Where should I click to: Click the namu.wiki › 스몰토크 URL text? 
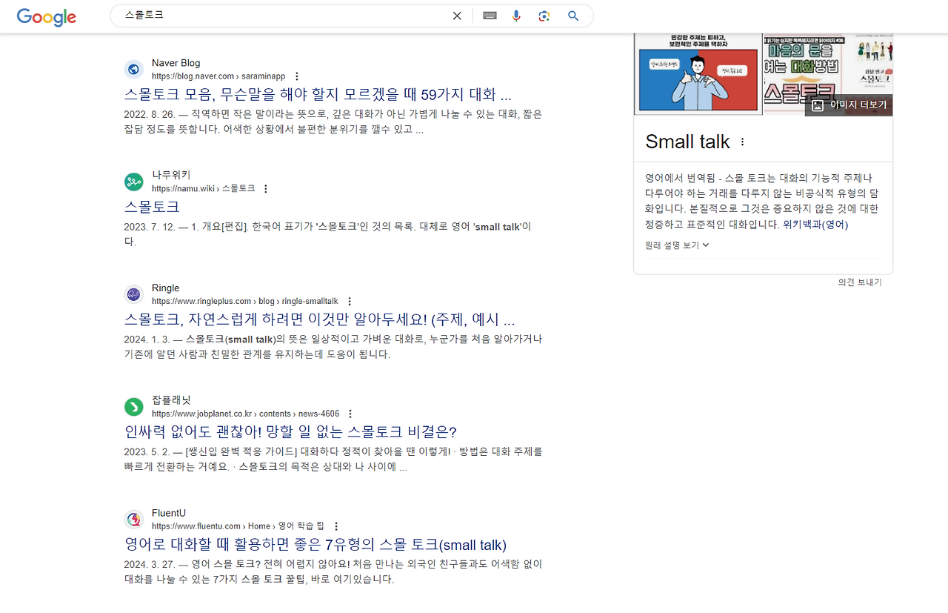[203, 189]
